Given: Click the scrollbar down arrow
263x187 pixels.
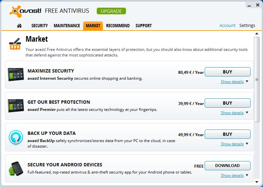Looking at the screenshot, I should pos(257,181).
